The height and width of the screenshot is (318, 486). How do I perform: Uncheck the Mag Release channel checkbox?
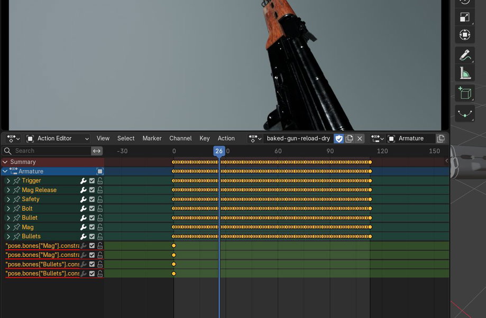pyautogui.click(x=91, y=190)
